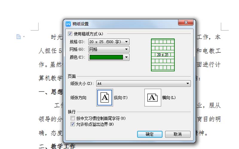This screenshot has height=149, width=239.
Task: Click the 取消 button
Action: 178,134
